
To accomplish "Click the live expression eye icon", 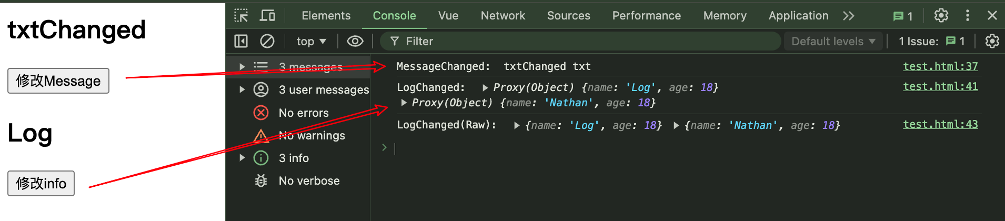I will [355, 41].
